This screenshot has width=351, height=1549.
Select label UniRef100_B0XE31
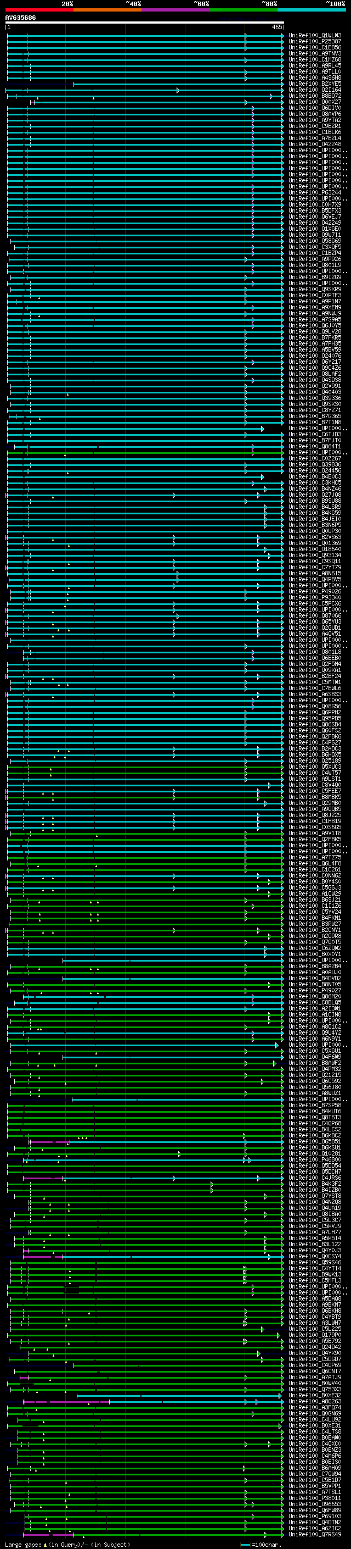coord(315,1425)
